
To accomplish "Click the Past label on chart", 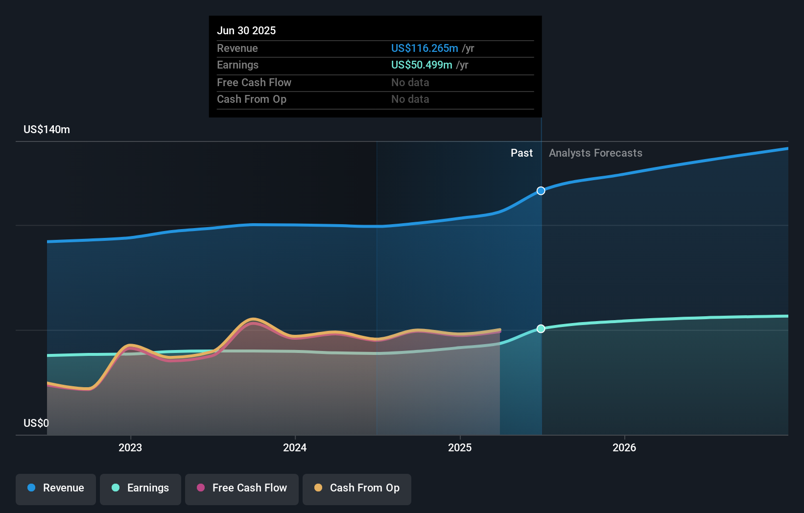I will click(x=521, y=153).
